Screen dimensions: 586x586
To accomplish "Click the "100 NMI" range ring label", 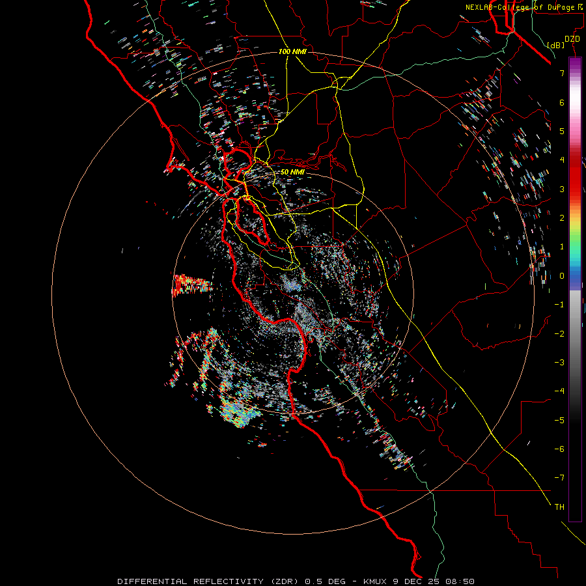I will pyautogui.click(x=292, y=51).
